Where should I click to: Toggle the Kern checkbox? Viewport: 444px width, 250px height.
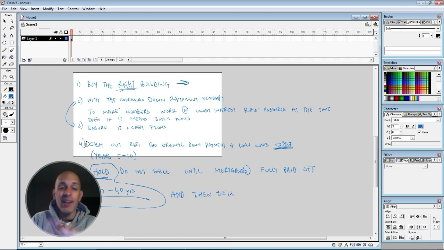point(419,132)
